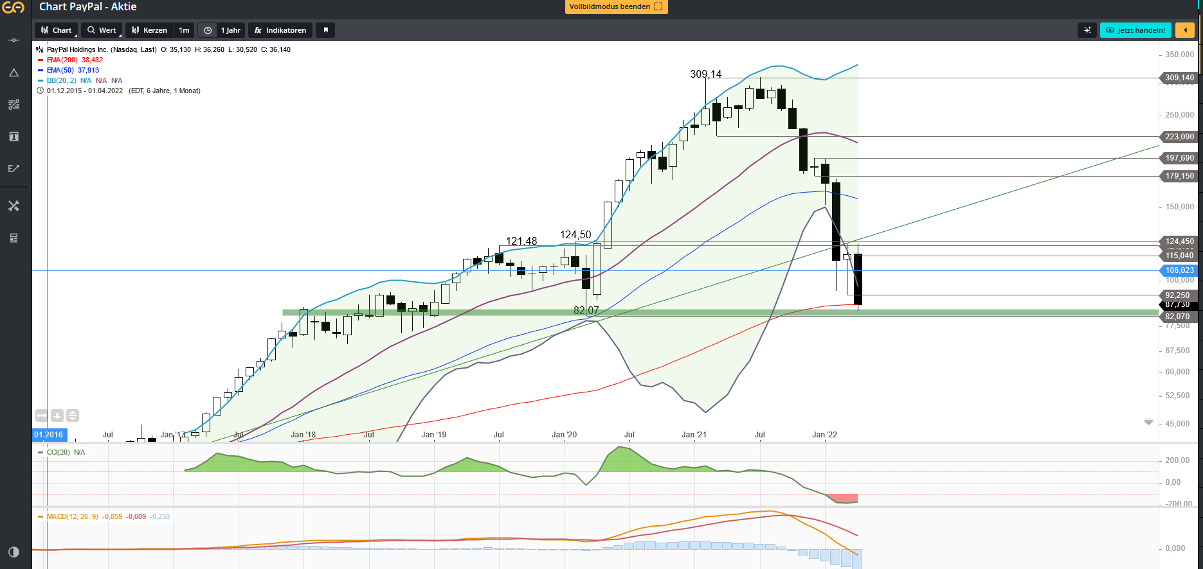The image size is (1203, 569).
Task: Click the 01.2016 date marker on time axis
Action: point(49,435)
